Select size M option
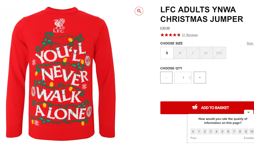Image resolution: width=254 pixels, height=144 pixels. pyautogui.click(x=180, y=53)
